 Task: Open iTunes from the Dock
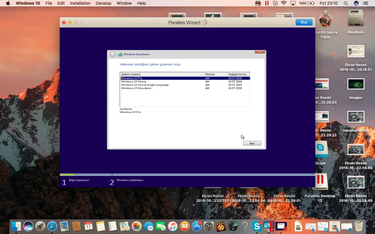click(172, 226)
